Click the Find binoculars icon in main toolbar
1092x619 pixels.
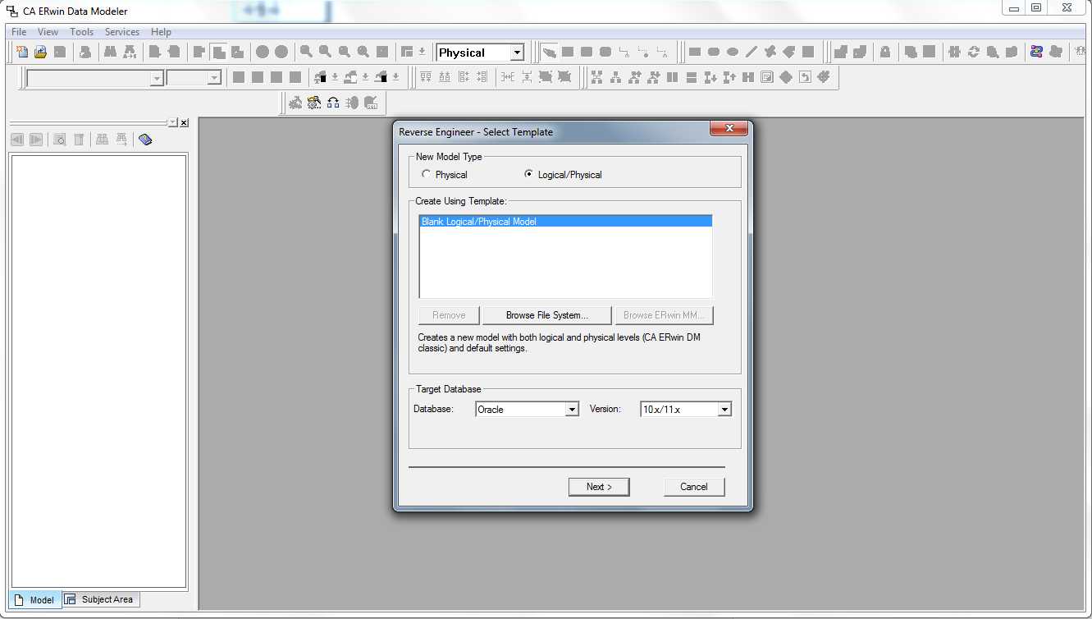[111, 52]
